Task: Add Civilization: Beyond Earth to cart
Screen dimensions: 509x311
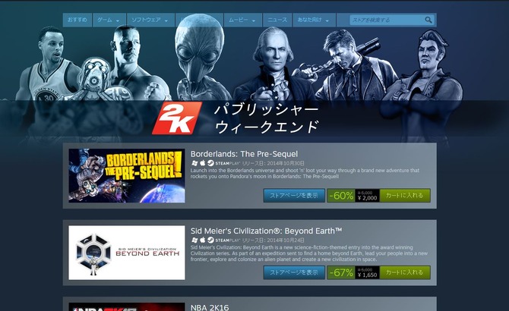Action: pos(405,272)
